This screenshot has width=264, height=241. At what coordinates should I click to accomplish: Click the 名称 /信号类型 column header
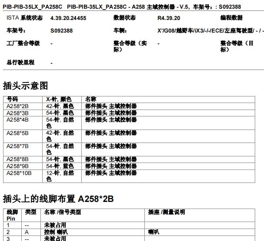63,212
